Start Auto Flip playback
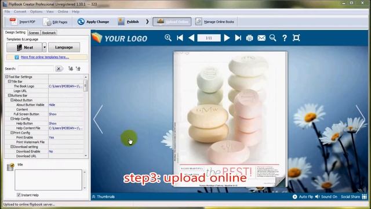Screen dimensions: 371x209 303,197
